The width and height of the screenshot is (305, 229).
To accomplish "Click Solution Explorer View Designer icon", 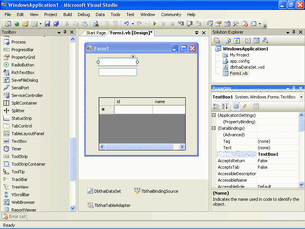I will pos(256,40).
